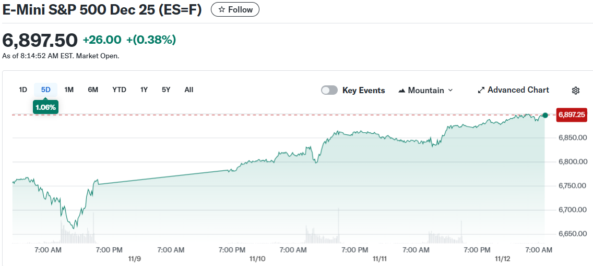Open the Advanced Chart view
The width and height of the screenshot is (593, 266).
click(x=518, y=90)
